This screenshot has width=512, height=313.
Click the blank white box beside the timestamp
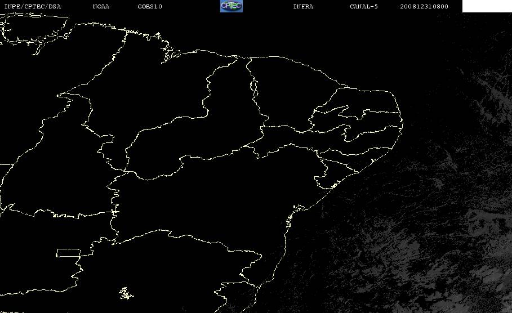click(x=487, y=6)
